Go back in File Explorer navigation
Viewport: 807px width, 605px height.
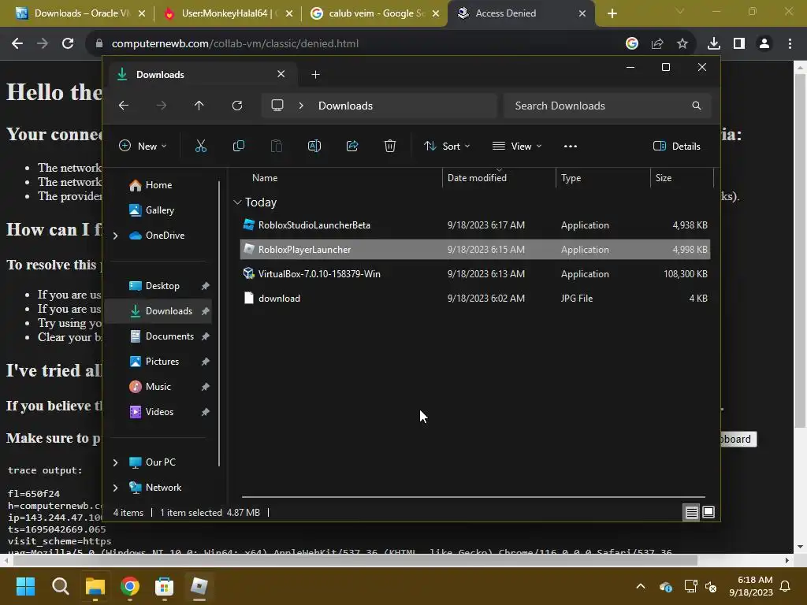pyautogui.click(x=124, y=106)
